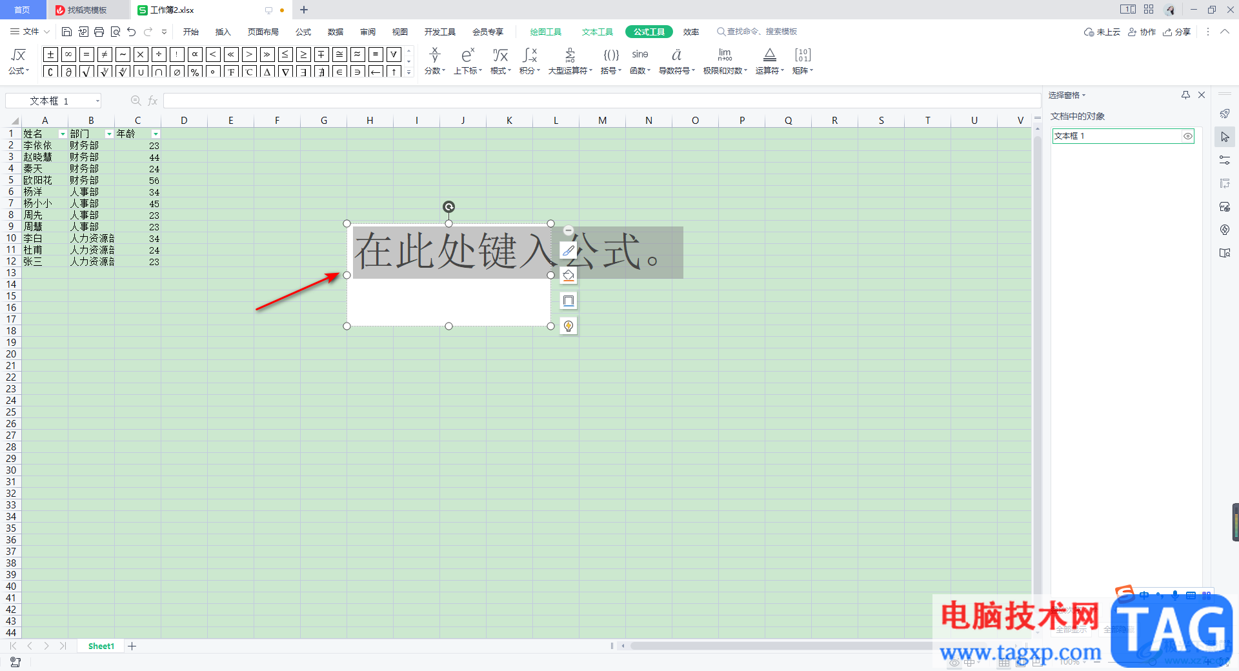Open Print Preview from quick access toolbar
This screenshot has width=1239, height=671.
(x=116, y=32)
